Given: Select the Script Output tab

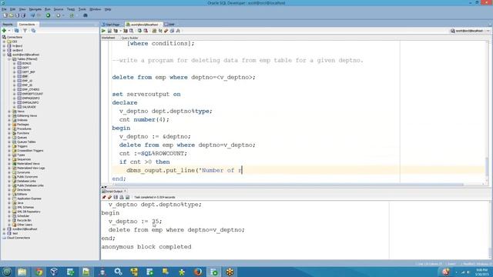Looking at the screenshot, I should pyautogui.click(x=114, y=191).
